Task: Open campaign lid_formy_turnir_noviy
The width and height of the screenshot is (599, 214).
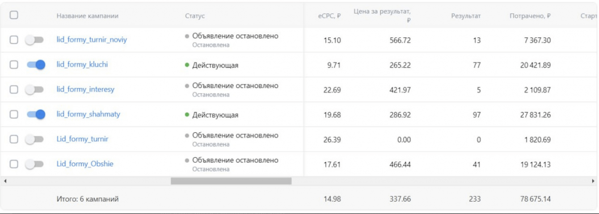Action: click(92, 39)
